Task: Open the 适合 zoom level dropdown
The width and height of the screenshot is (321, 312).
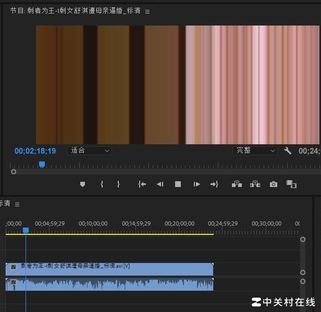Action: [90, 151]
